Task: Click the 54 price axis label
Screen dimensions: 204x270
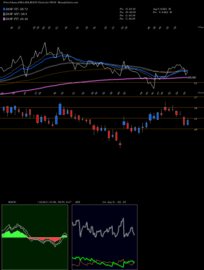Action: 195,108
